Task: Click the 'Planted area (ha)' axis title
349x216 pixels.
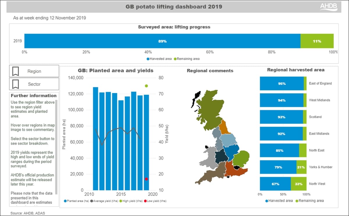Action: pyautogui.click(x=64, y=134)
